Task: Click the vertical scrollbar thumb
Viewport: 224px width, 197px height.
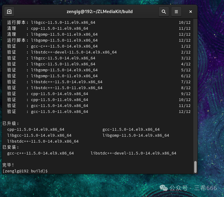Action: tap(195, 167)
